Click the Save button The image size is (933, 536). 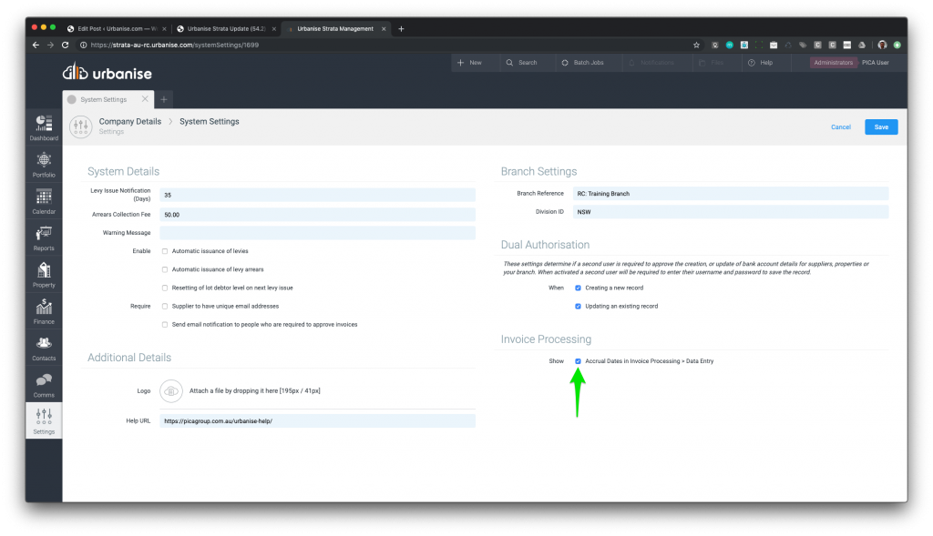[881, 127]
